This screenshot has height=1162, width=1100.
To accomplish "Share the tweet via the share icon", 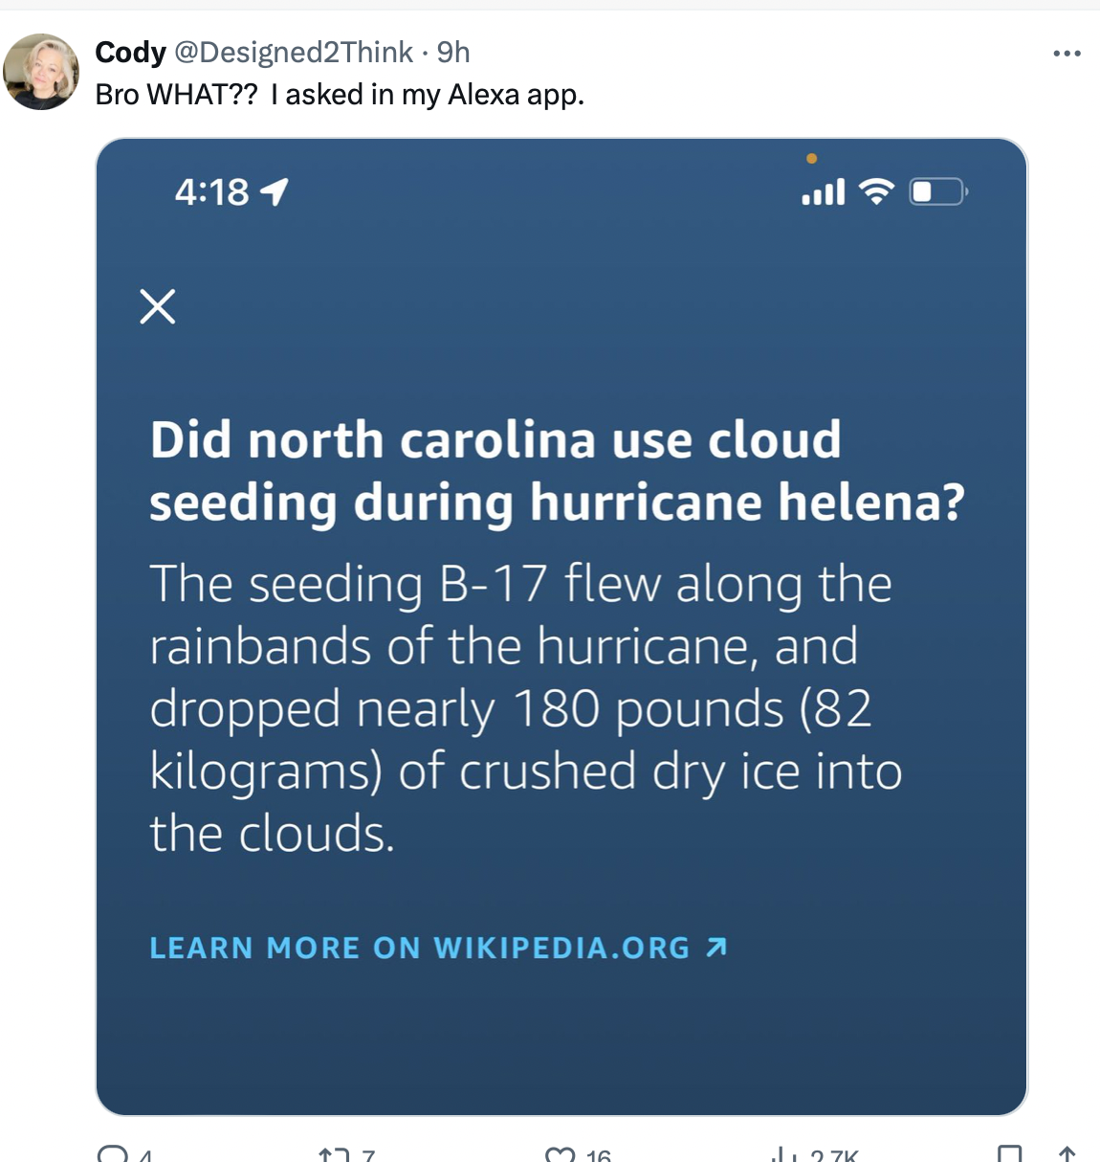I will pyautogui.click(x=1068, y=1151).
